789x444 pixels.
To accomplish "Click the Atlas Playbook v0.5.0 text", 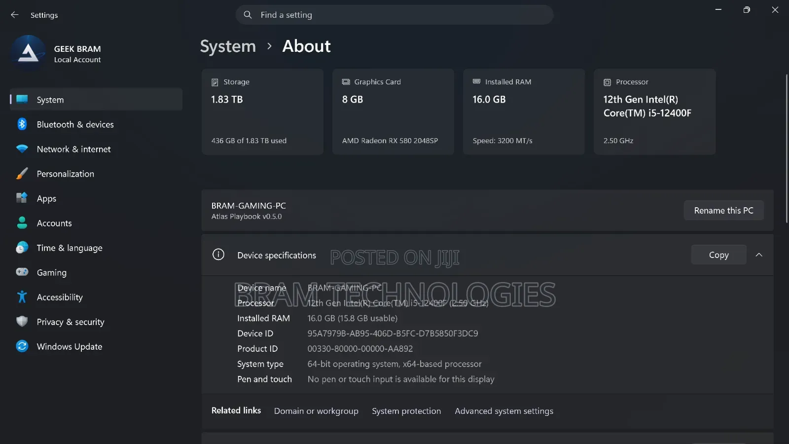I will point(247,217).
